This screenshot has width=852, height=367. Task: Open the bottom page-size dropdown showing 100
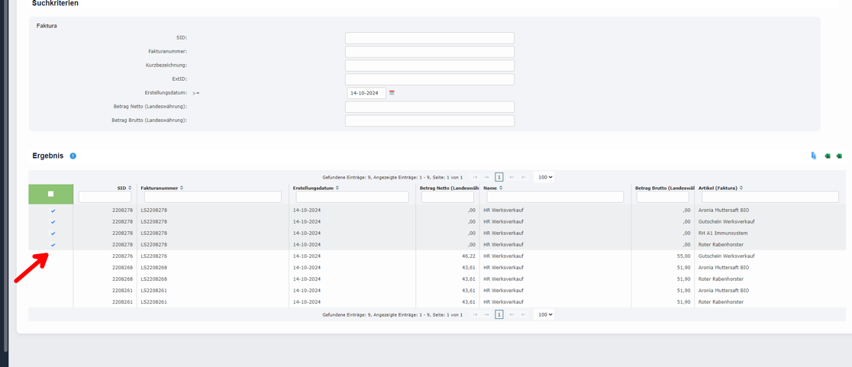click(x=544, y=314)
